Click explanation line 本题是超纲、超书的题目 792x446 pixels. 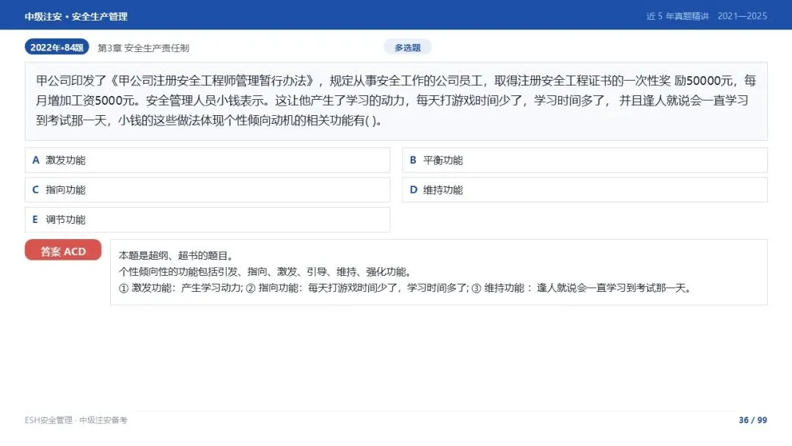point(176,256)
